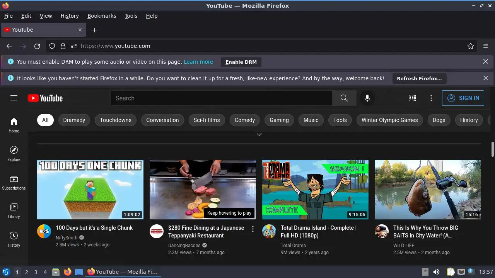Open Explore in the sidebar
The height and width of the screenshot is (278, 495).
[14, 154]
